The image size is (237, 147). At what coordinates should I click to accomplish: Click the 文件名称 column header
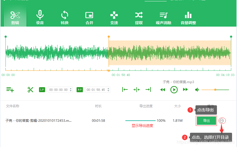pos(13,106)
